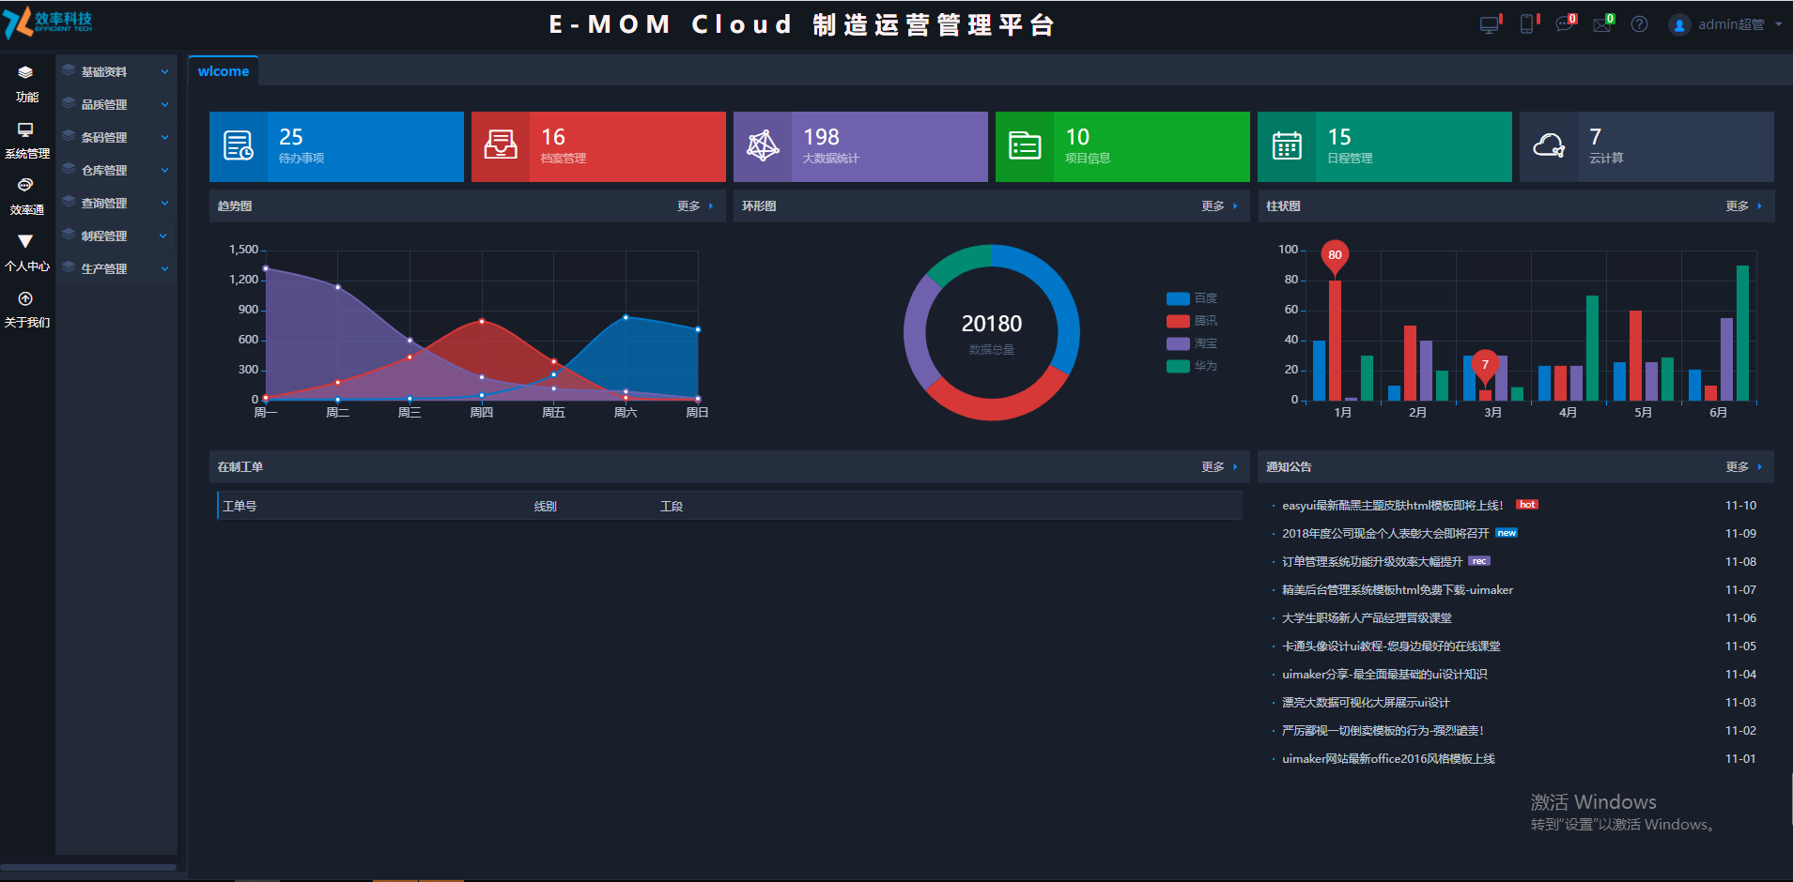The height and width of the screenshot is (882, 1793).
Task: Switch to the wlcome tab
Action: (223, 69)
